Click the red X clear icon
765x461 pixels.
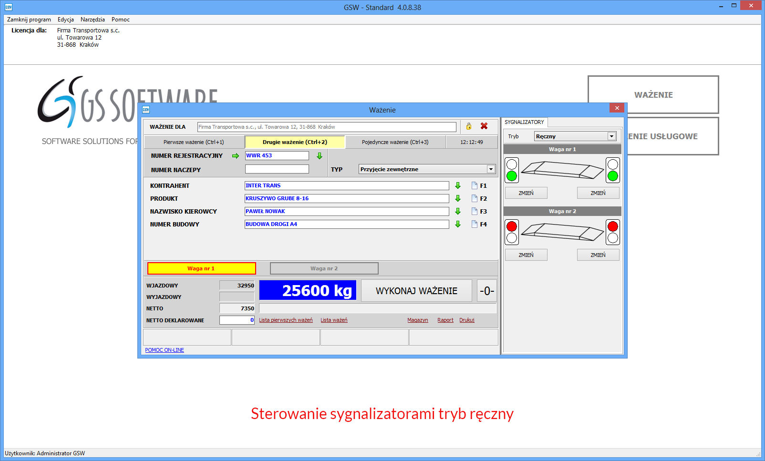[x=484, y=126]
